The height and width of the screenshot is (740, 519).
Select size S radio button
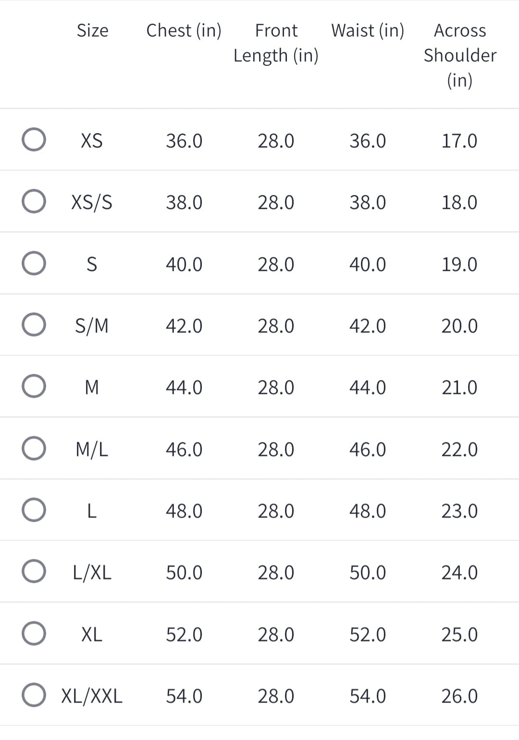pos(34,263)
